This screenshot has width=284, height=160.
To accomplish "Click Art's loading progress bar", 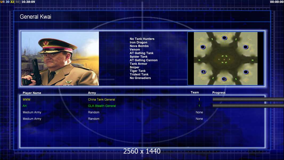I will pyautogui.click(x=248, y=106).
